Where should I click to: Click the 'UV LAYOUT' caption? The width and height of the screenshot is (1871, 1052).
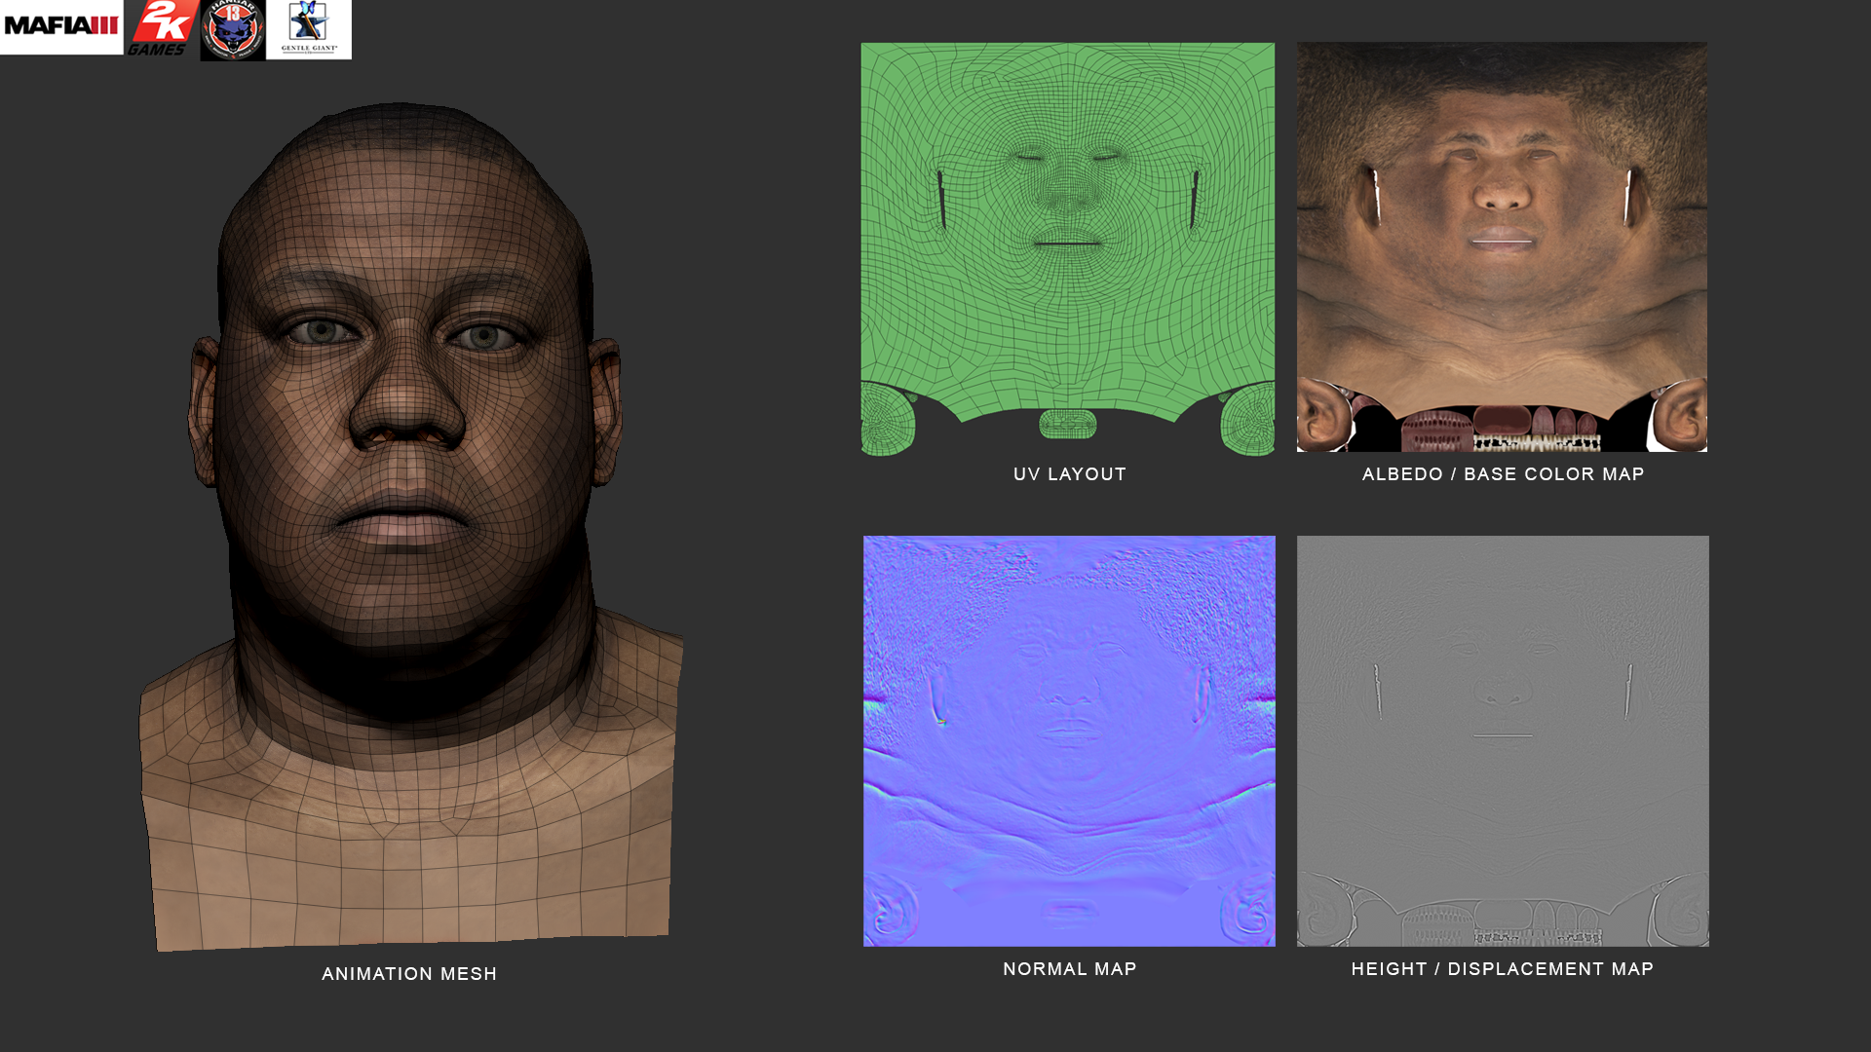tap(1070, 474)
